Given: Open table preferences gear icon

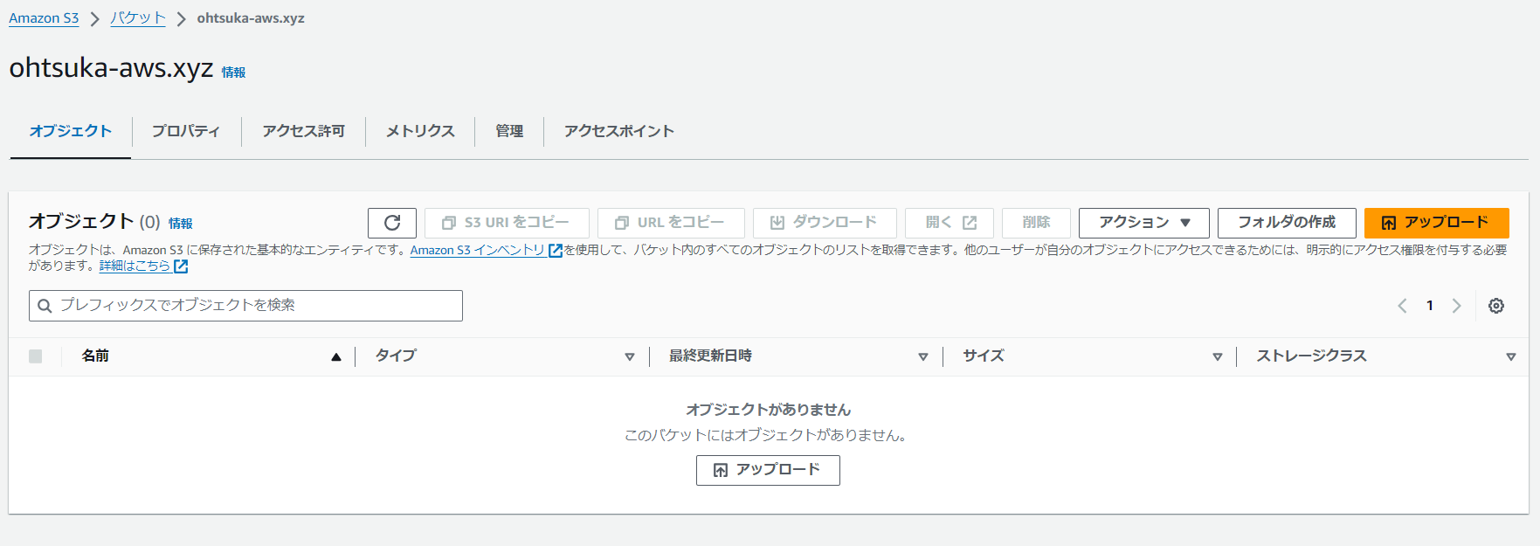Looking at the screenshot, I should coord(1496,306).
